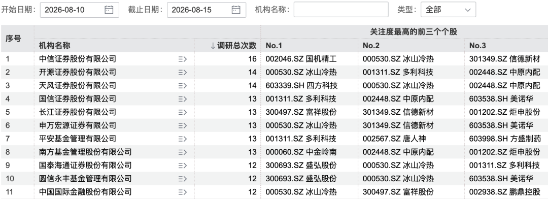Click stock 000060.SZ 中金岭南
Viewport: 548px width, 199px height.
tap(301, 152)
